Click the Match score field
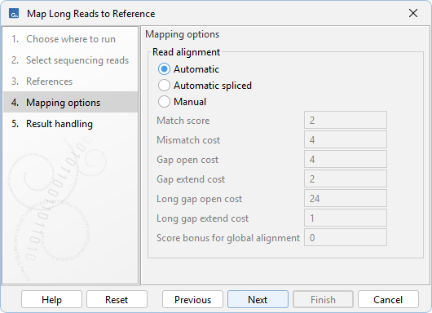This screenshot has width=432, height=313. click(346, 120)
